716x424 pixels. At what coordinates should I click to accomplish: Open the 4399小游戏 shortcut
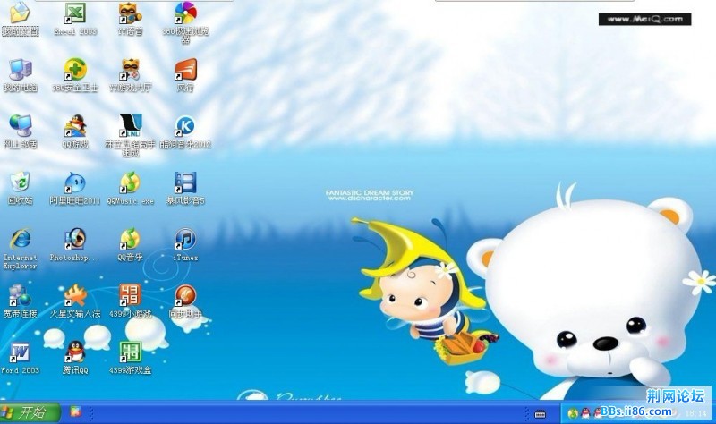[130, 295]
